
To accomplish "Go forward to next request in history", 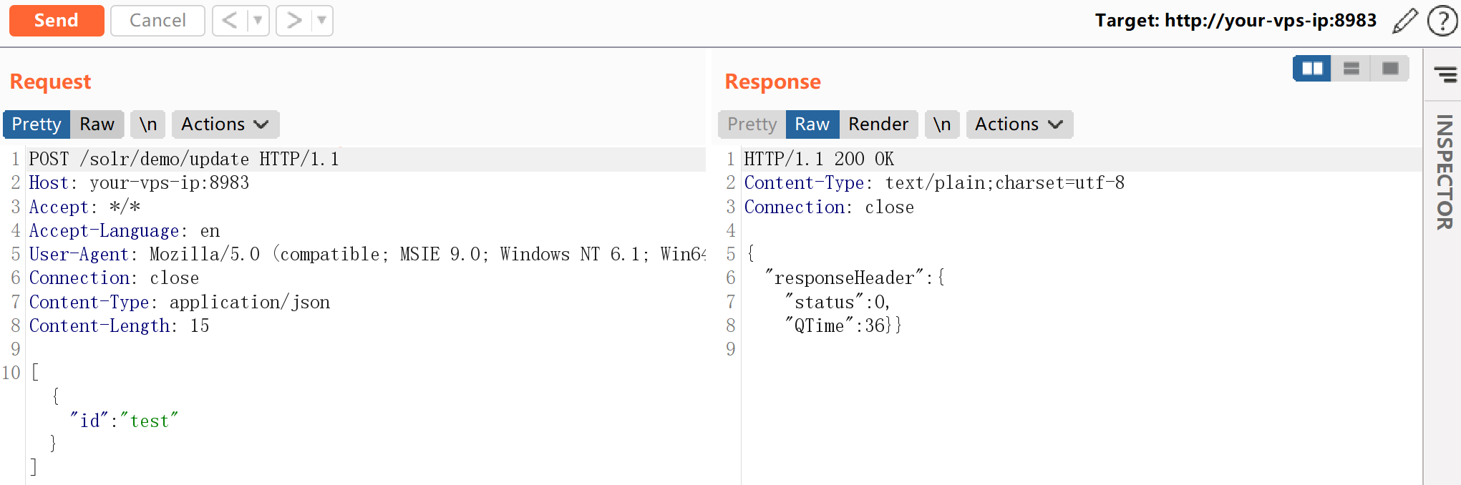I will tap(293, 21).
